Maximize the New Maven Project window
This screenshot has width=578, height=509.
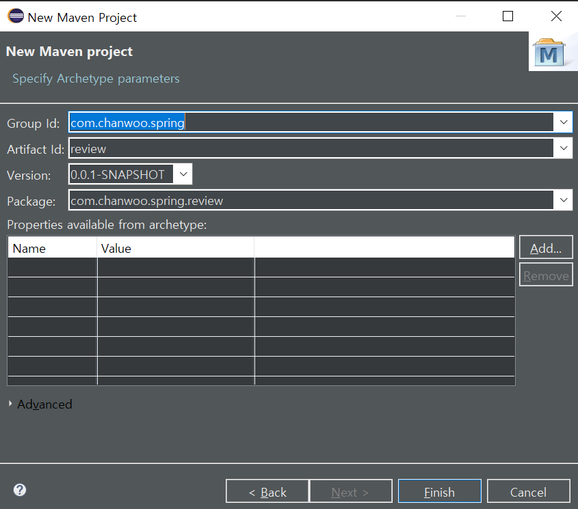click(508, 16)
